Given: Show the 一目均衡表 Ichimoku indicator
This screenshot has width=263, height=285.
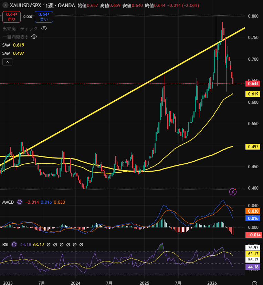Looking at the screenshot, I should click(34, 37).
